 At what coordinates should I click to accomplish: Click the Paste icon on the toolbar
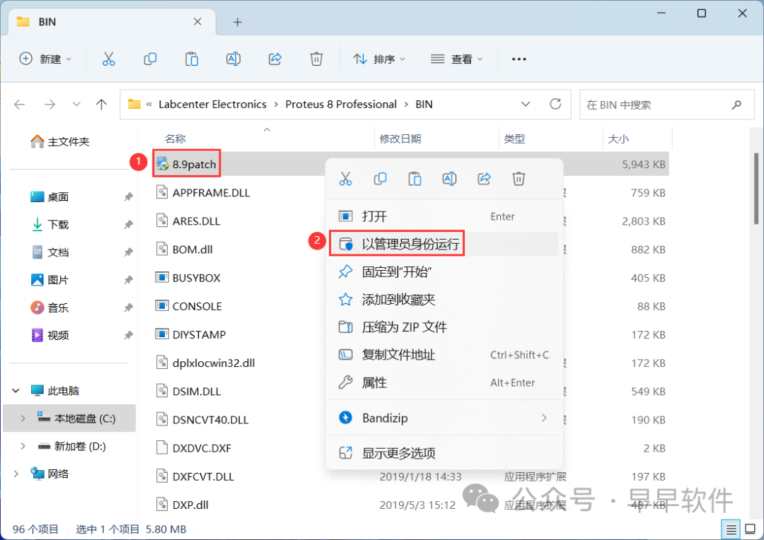[x=192, y=59]
